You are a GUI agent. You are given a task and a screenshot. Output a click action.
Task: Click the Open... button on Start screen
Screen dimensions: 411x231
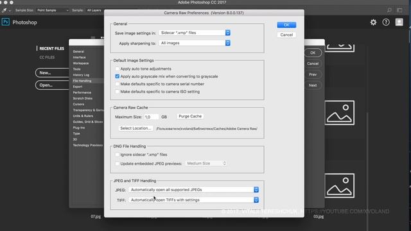[52, 85]
